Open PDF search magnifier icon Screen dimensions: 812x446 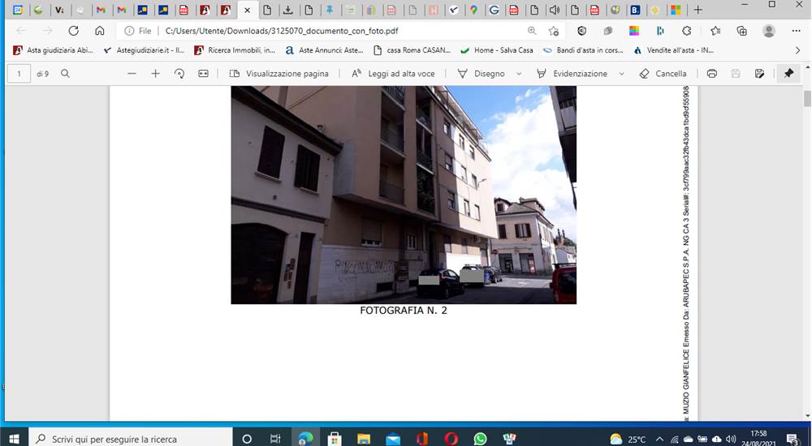[65, 74]
